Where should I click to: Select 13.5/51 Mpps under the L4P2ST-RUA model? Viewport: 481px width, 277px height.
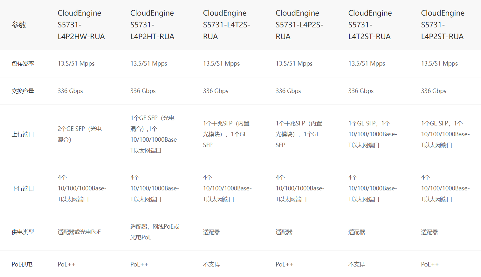439,64
